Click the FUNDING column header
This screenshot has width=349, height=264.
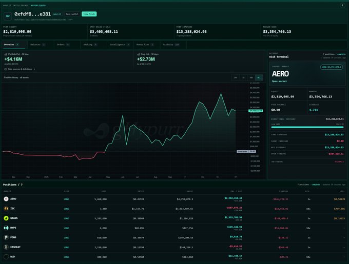click(283, 191)
